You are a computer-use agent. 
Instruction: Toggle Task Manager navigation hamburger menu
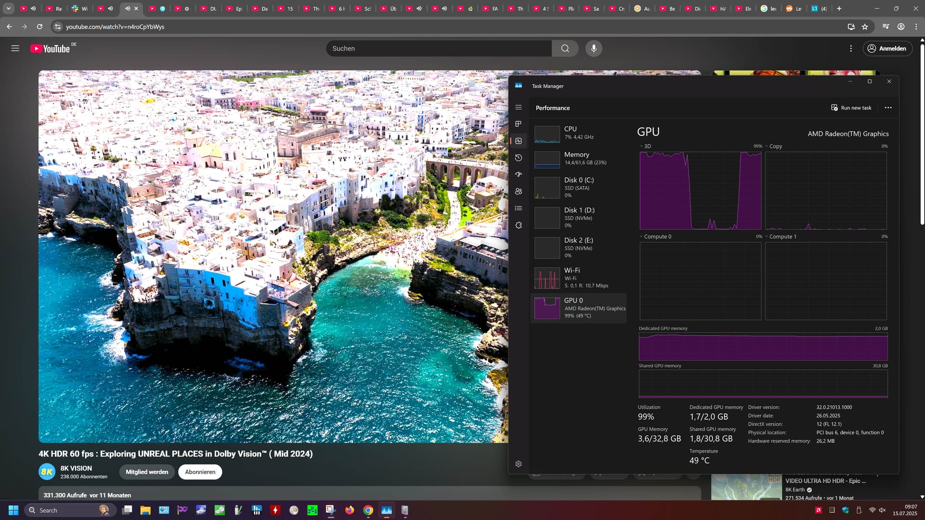tap(518, 107)
